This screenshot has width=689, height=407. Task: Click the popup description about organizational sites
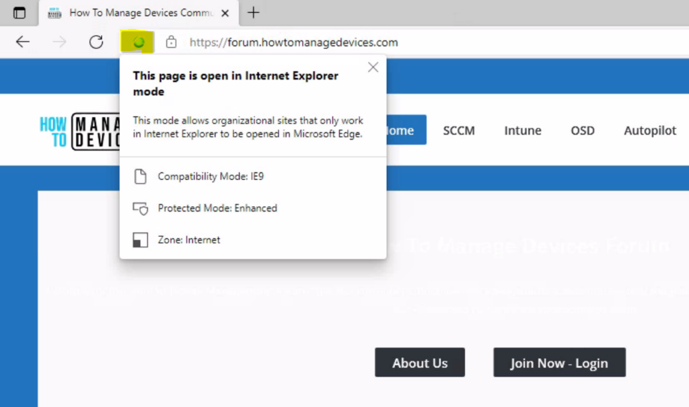pyautogui.click(x=248, y=127)
